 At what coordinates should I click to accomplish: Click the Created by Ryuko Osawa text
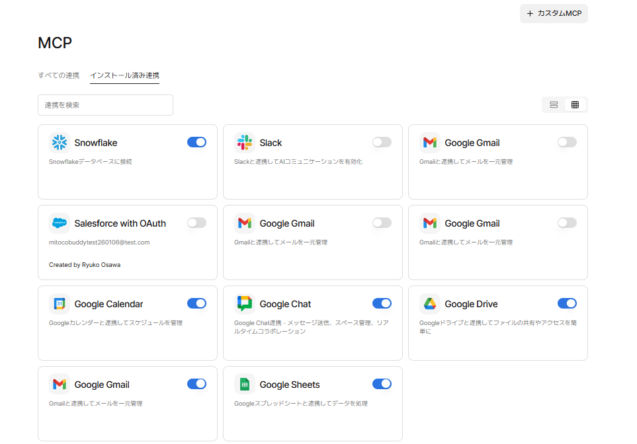[x=85, y=264]
